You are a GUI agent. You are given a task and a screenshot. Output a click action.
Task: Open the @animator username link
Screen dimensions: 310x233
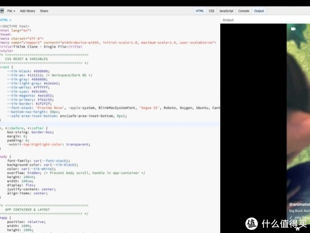click(x=299, y=204)
